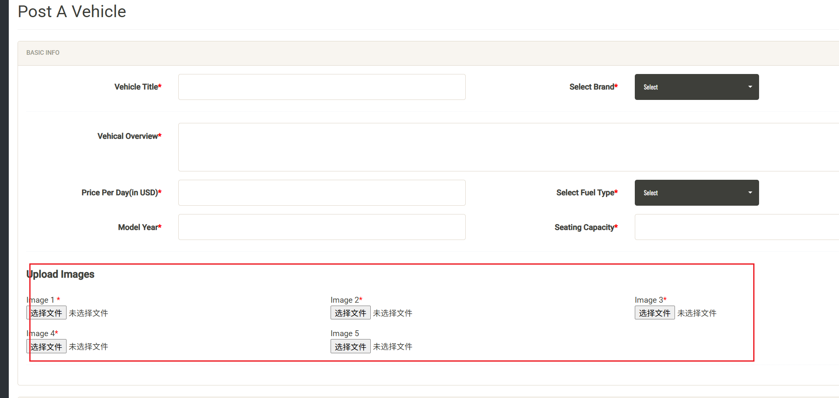Click the Model Year input field
Screen dimensions: 839x398
tap(321, 227)
